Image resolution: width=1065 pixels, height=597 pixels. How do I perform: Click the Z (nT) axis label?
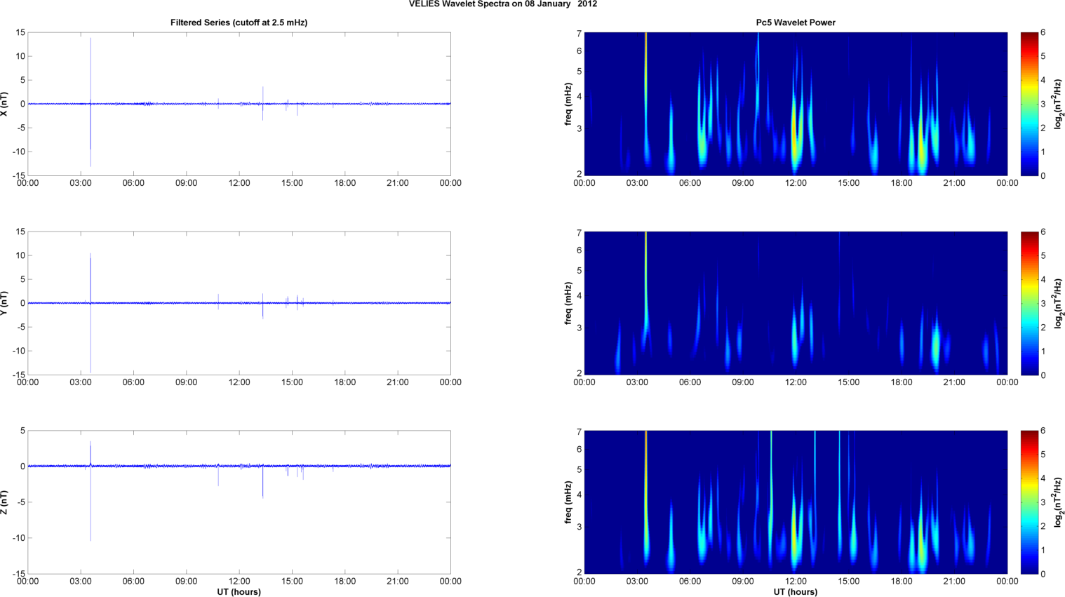click(4, 502)
